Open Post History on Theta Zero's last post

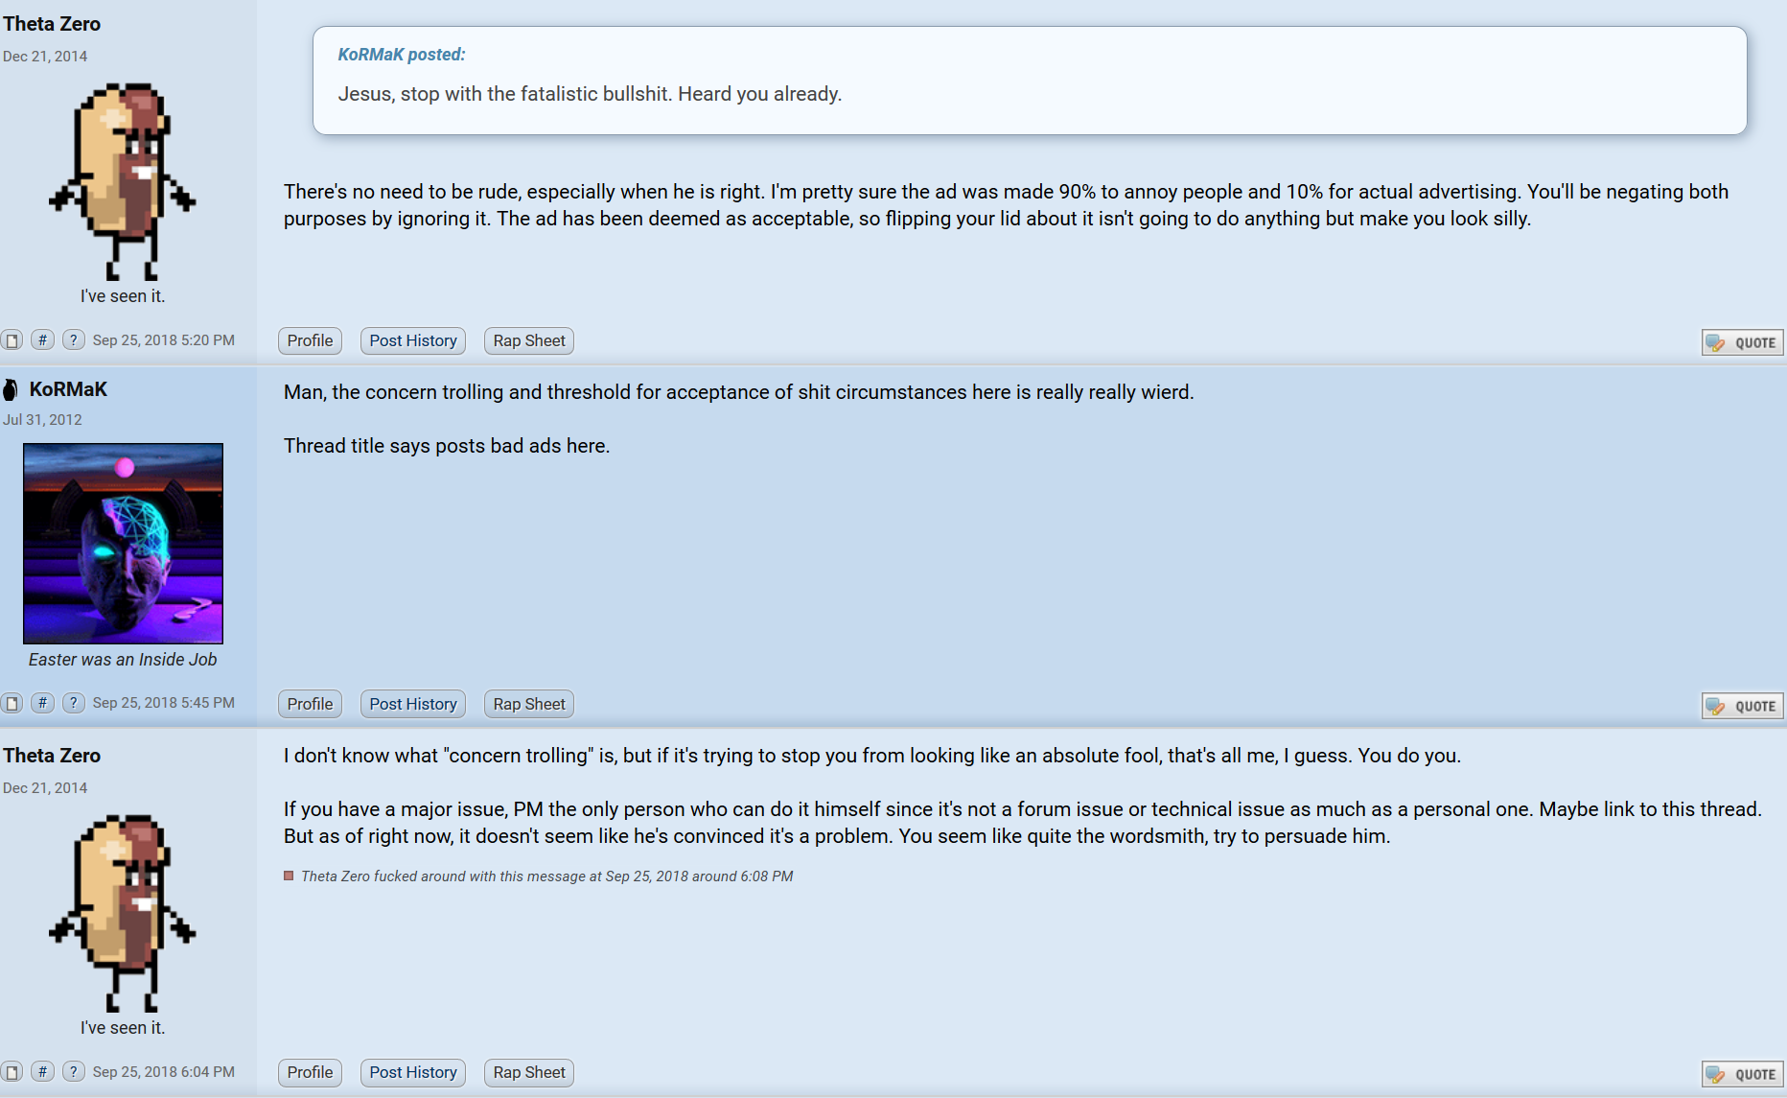point(413,1072)
